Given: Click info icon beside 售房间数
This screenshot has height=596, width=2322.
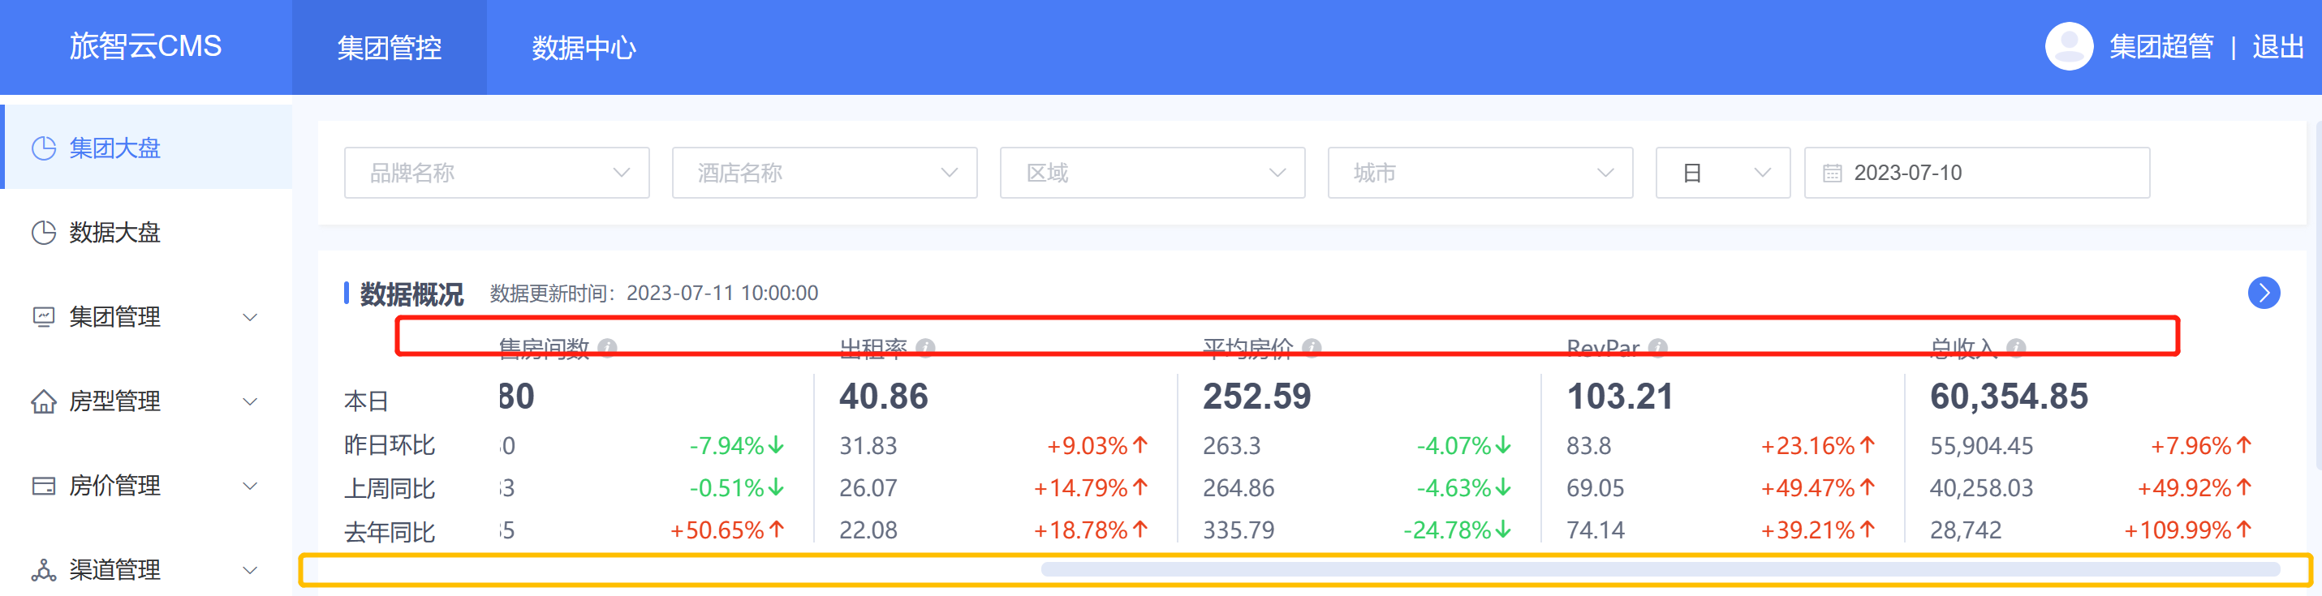Looking at the screenshot, I should pos(608,348).
